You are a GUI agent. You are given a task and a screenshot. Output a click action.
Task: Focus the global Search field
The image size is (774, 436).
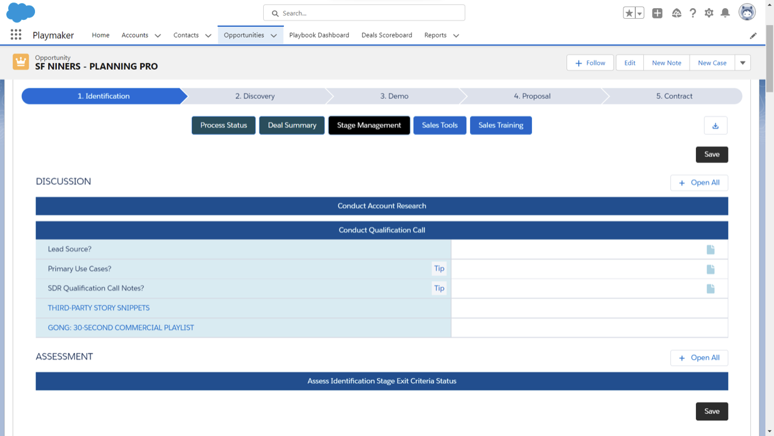tap(364, 12)
